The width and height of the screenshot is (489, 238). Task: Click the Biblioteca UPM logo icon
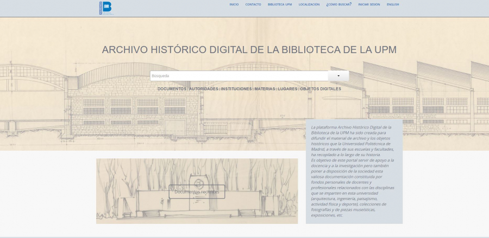pos(106,8)
